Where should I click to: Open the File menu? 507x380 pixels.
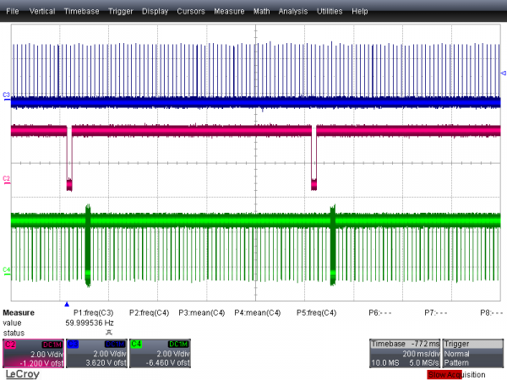tap(14, 12)
